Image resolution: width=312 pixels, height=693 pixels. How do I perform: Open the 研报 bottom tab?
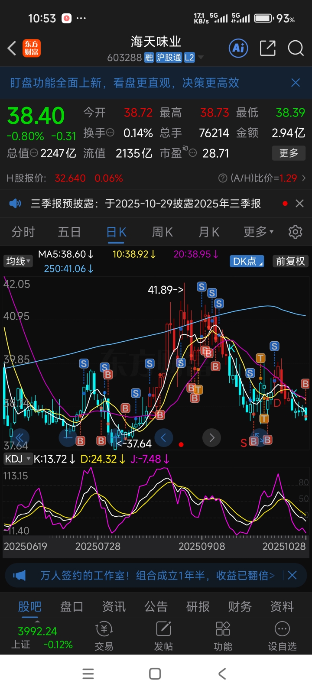[198, 606]
